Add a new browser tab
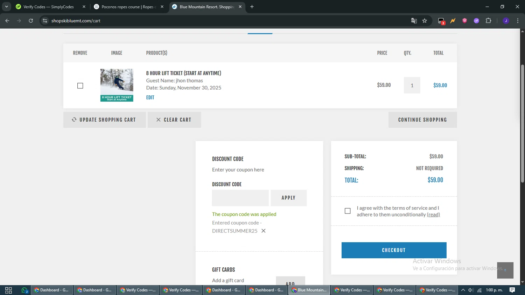525x295 pixels. pyautogui.click(x=252, y=7)
